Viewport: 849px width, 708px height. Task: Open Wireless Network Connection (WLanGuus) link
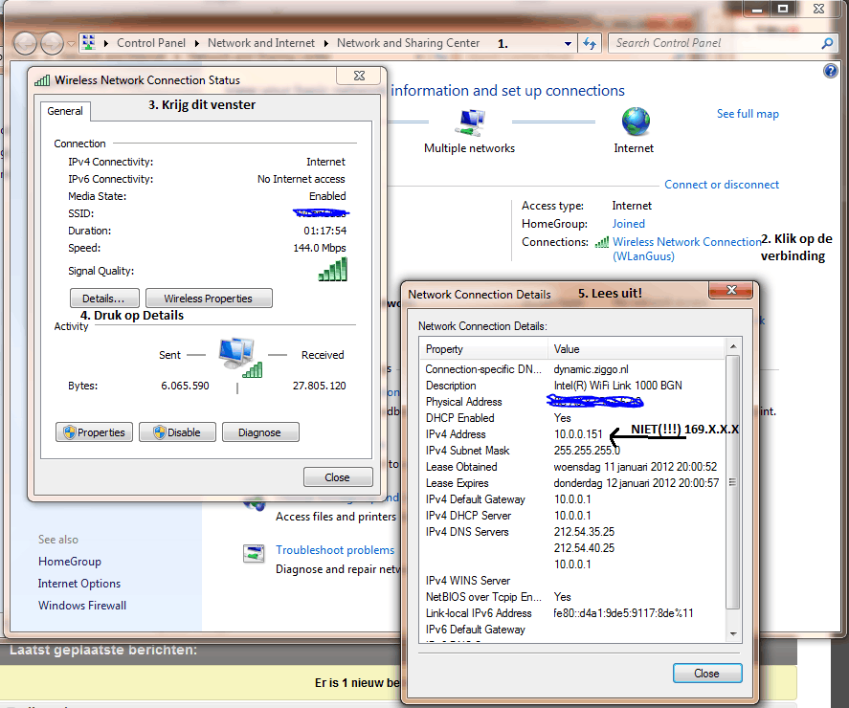point(686,249)
